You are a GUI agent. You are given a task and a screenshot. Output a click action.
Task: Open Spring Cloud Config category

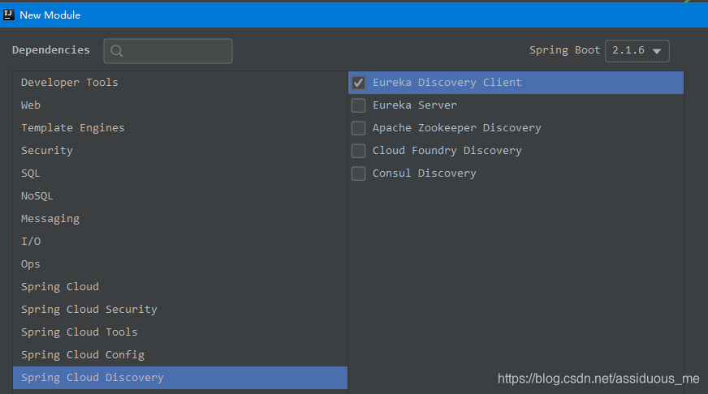pos(180,355)
